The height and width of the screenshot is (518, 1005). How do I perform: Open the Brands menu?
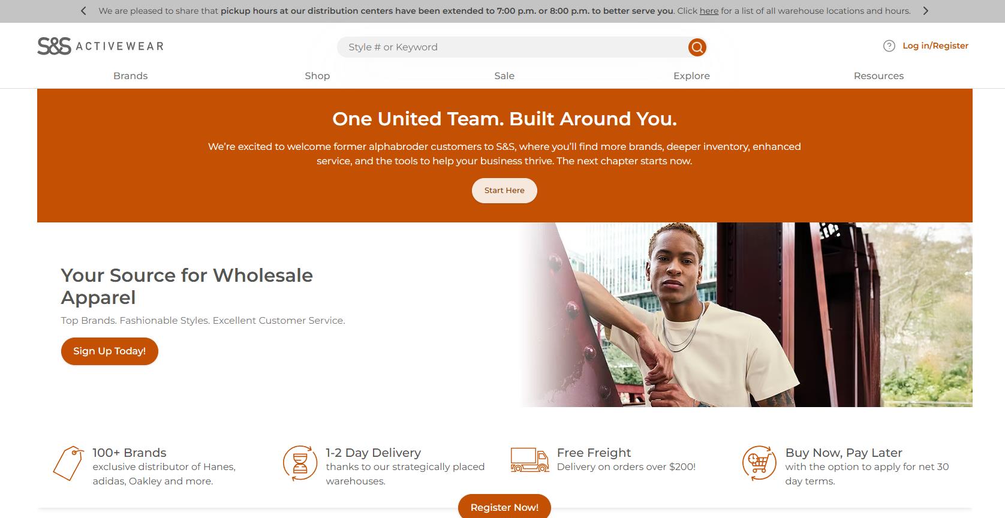[130, 76]
